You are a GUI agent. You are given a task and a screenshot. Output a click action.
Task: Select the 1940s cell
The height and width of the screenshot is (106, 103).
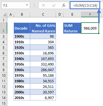click(x=22, y=59)
